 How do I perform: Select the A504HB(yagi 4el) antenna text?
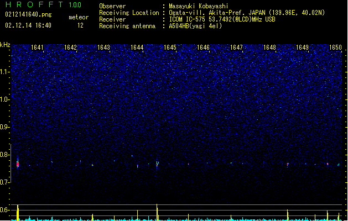[x=195, y=26]
